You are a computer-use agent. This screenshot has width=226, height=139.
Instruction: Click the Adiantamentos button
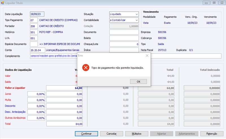coord(187,134)
